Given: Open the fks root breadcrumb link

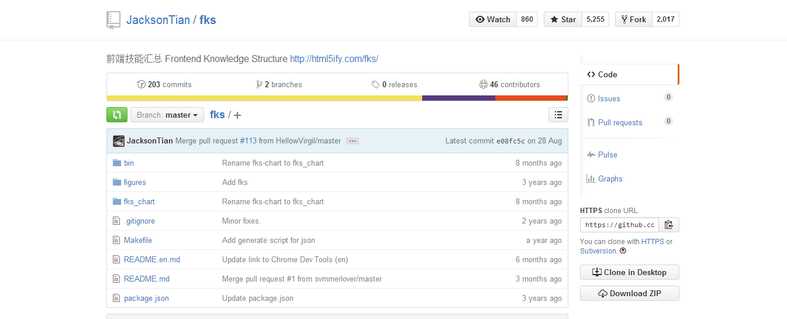Looking at the screenshot, I should pyautogui.click(x=218, y=115).
